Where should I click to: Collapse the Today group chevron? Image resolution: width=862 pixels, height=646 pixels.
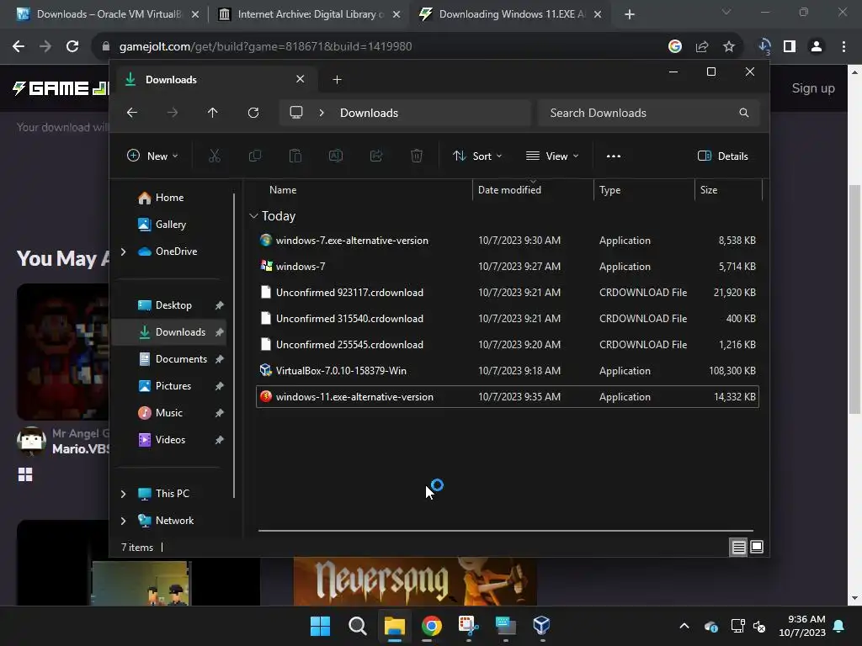coord(253,216)
